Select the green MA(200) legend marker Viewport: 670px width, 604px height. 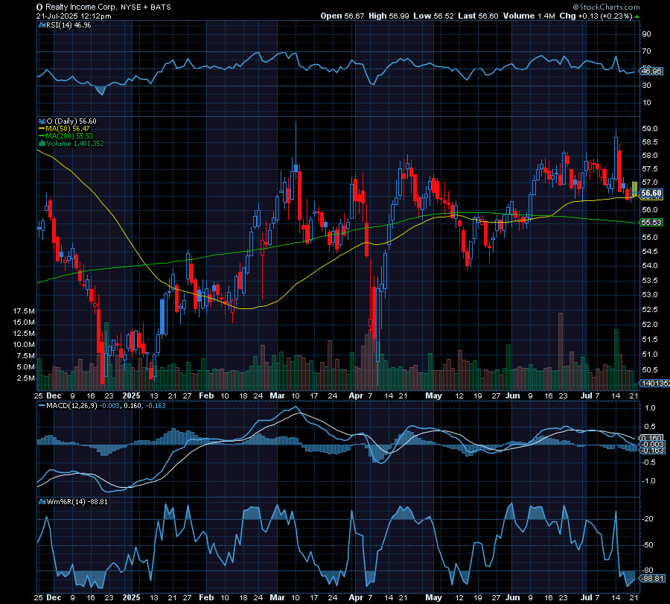41,136
